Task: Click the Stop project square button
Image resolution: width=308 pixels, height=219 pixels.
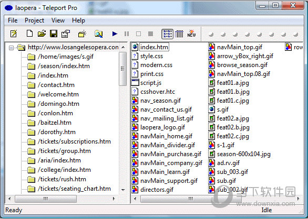Action: [x=150, y=34]
